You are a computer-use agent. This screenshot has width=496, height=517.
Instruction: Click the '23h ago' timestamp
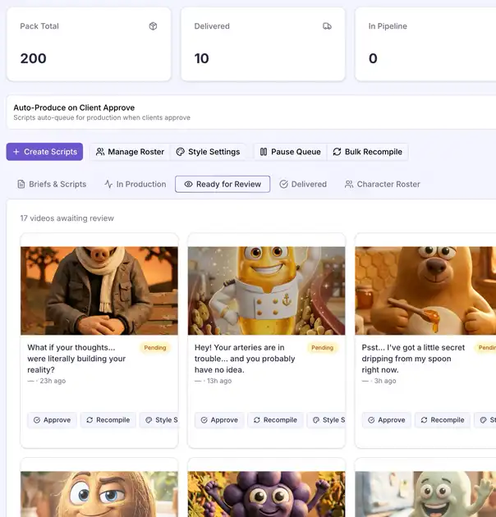53,381
